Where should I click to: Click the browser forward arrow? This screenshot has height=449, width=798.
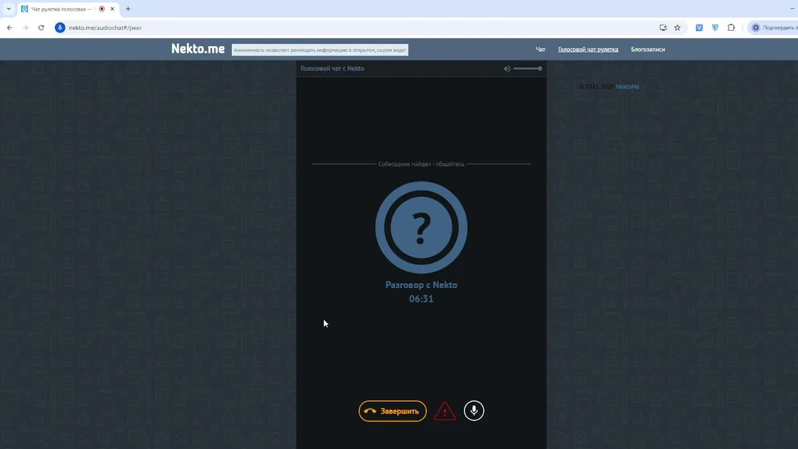[26, 27]
